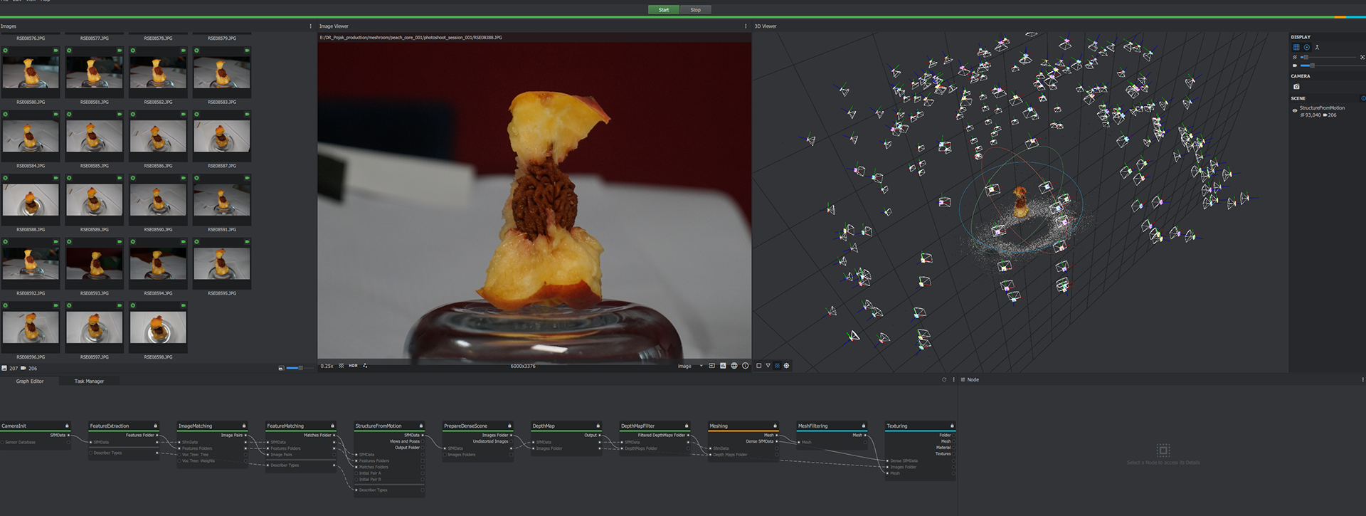Click the DepthMap node header

[566, 426]
